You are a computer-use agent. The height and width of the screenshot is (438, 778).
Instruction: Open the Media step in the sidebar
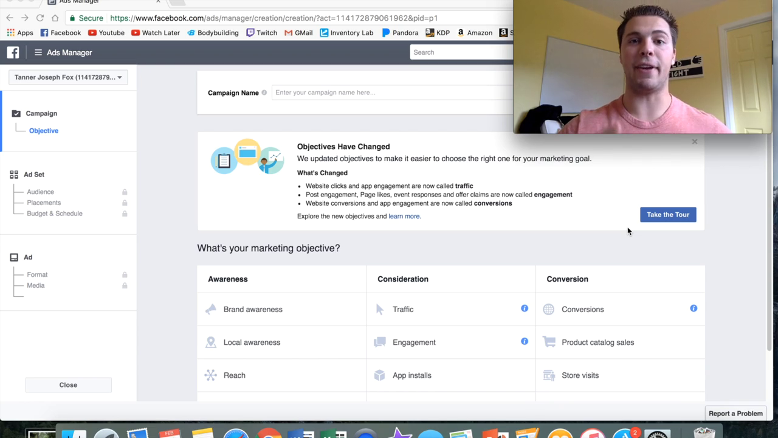[x=36, y=285]
